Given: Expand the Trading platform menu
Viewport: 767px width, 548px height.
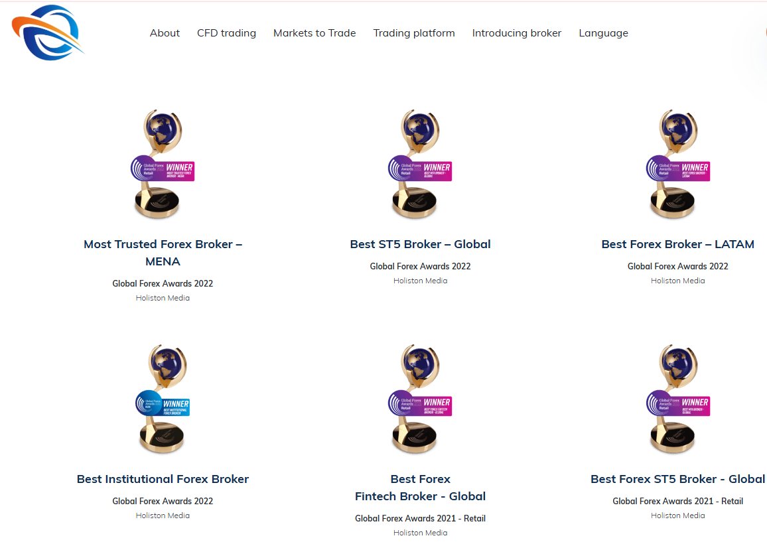Looking at the screenshot, I should tap(414, 33).
